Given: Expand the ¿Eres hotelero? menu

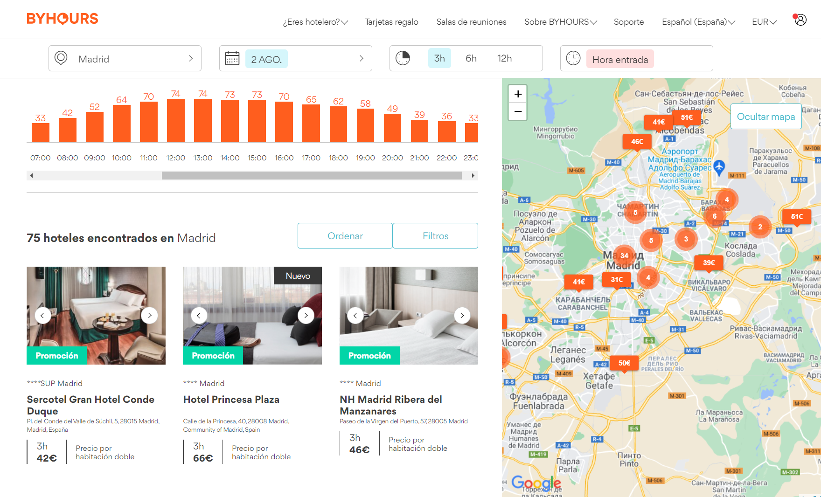Looking at the screenshot, I should (315, 22).
